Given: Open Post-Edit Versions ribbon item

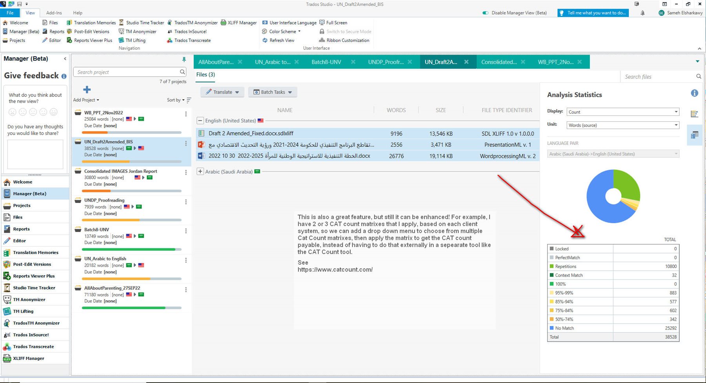Looking at the screenshot, I should (88, 31).
